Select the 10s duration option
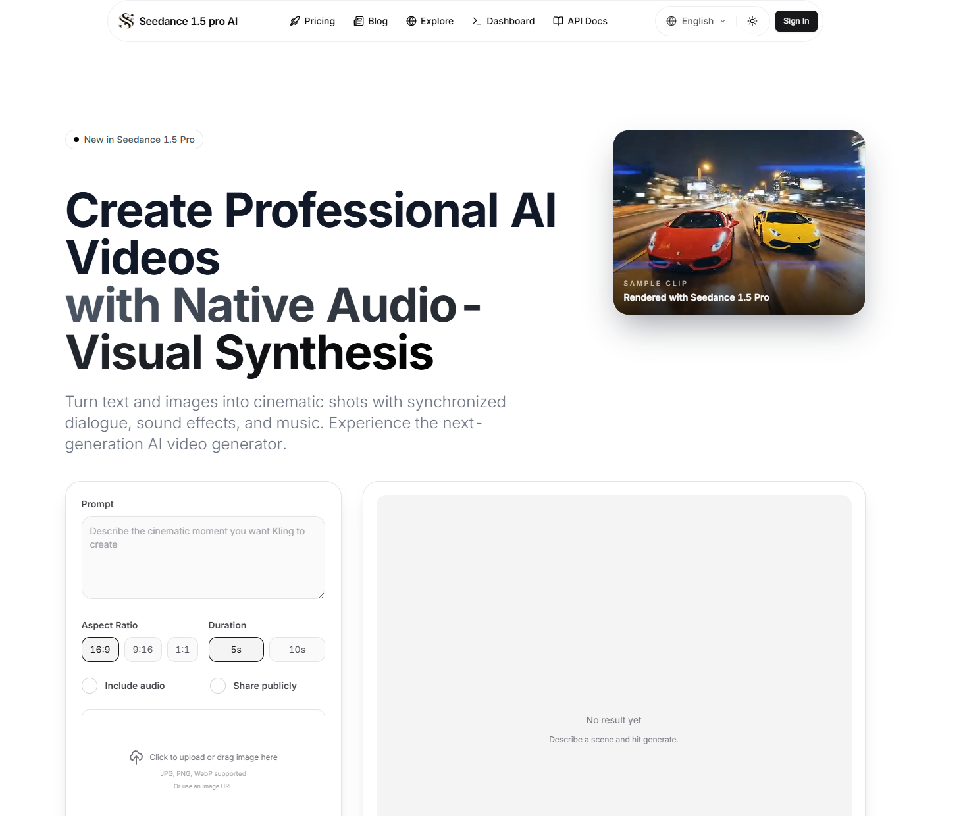The height and width of the screenshot is (816, 965). tap(297, 650)
